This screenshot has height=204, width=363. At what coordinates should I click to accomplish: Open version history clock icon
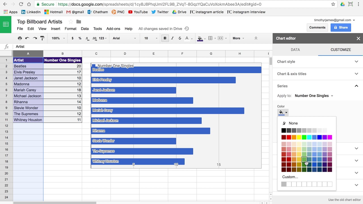[187, 29]
